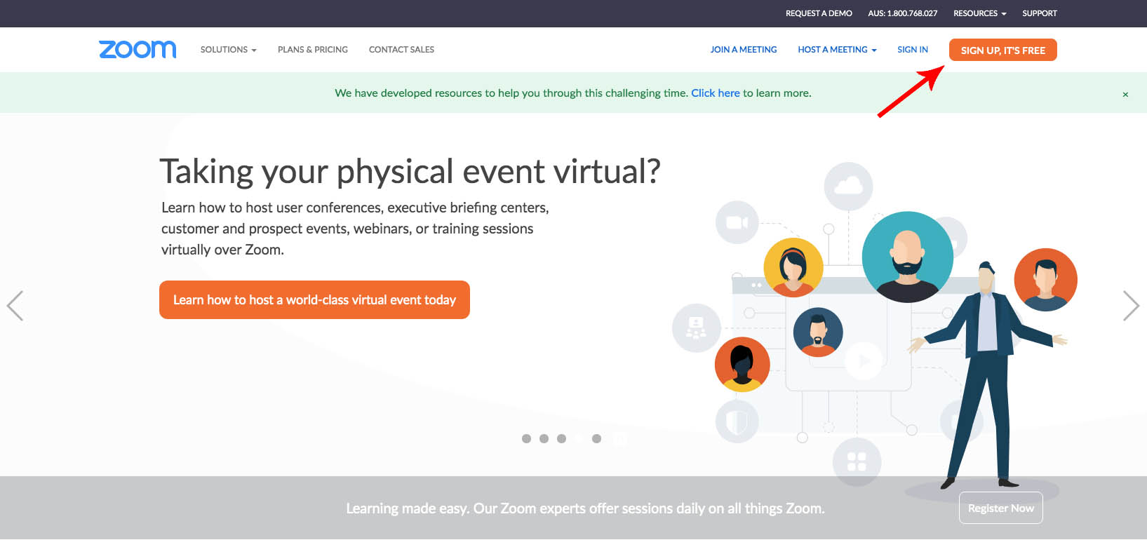Dismiss the green resources banner
Screen dimensions: 1147x540
pyautogui.click(x=1125, y=94)
